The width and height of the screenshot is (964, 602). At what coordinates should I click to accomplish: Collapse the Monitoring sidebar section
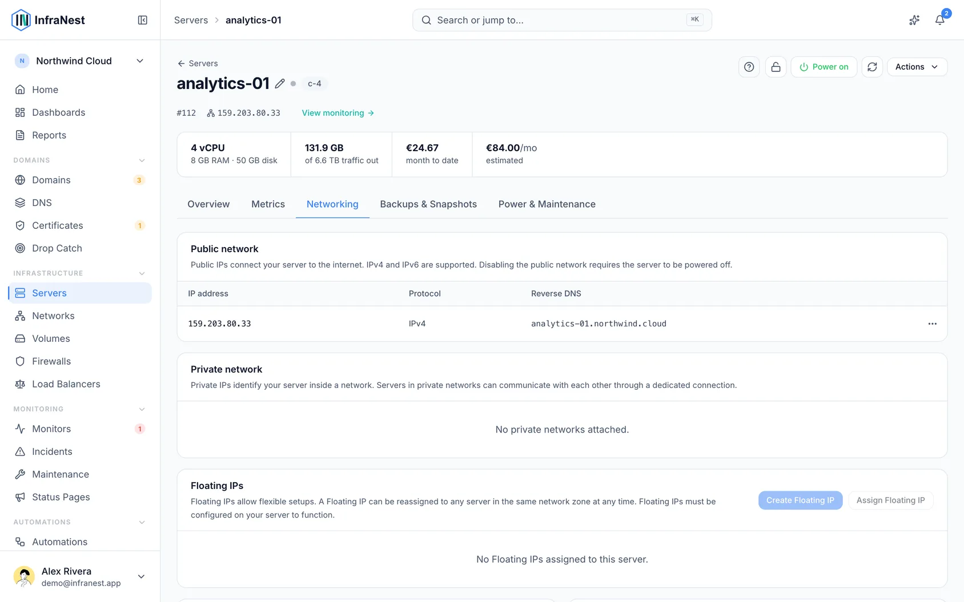pyautogui.click(x=142, y=409)
